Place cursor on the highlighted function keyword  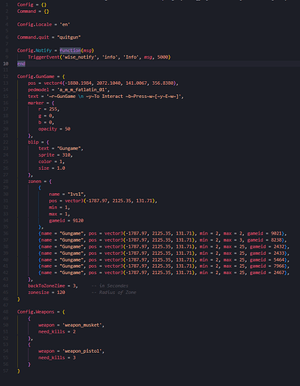point(70,50)
